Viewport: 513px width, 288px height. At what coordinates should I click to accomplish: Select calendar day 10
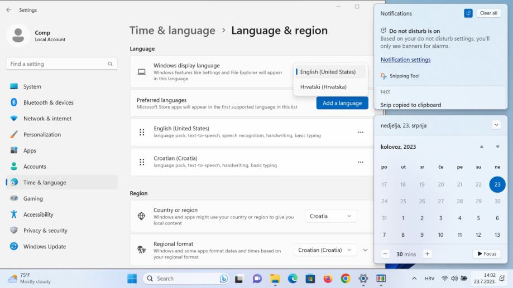click(440, 235)
